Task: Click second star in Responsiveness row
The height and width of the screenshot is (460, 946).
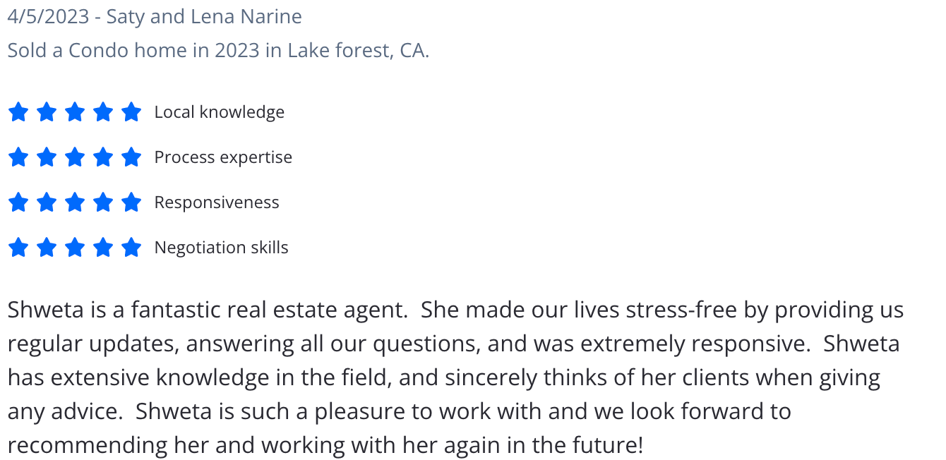Action: pos(47,202)
